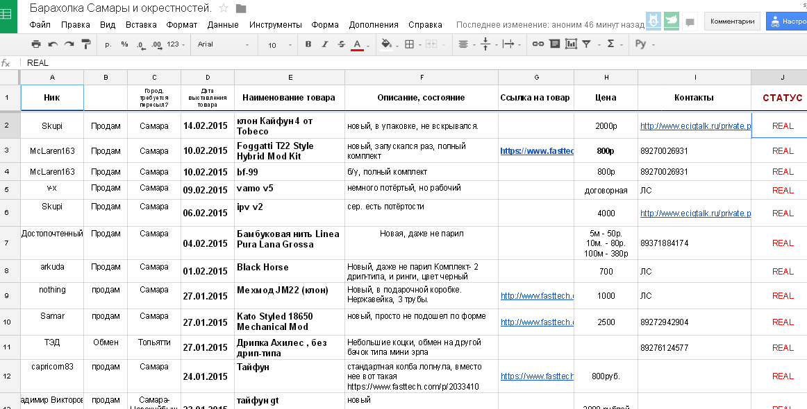Open the text color picker
The height and width of the screenshot is (409, 807).
click(360, 44)
